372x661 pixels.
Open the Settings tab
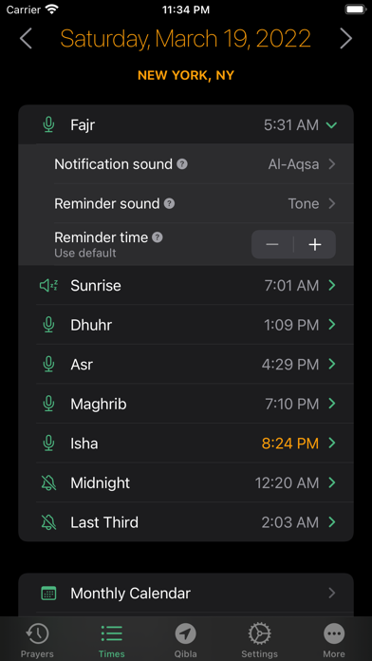(259, 640)
